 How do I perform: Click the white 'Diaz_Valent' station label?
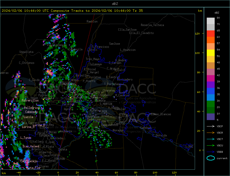pos(31,146)
